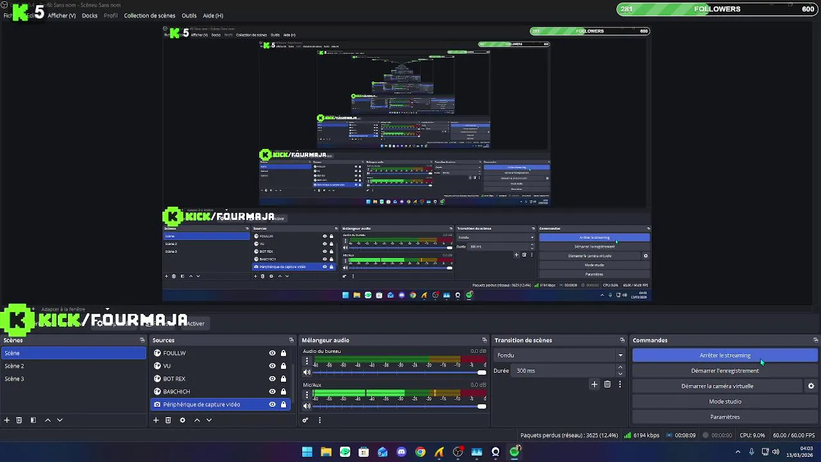
Task: Hide the VU source
Action: tap(272, 366)
